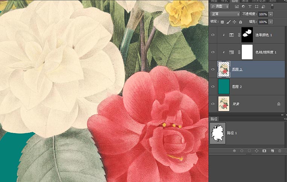Open the 不透明度 slider dropdown arrow
Screen dimensions: 287x182
coord(270,14)
